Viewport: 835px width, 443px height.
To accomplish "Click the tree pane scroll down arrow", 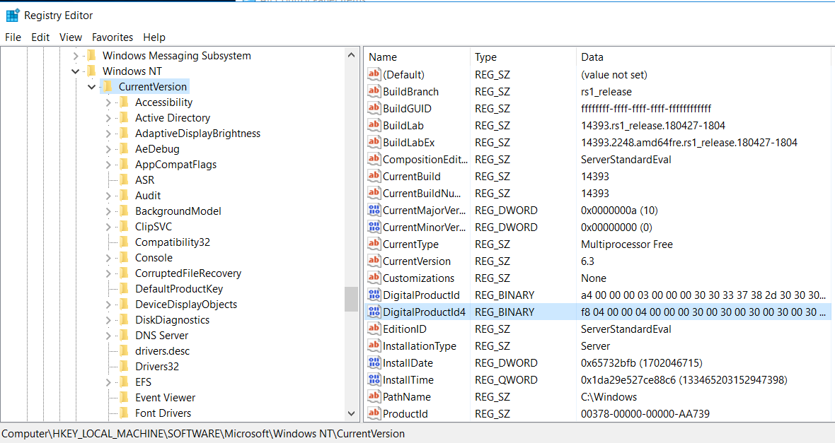I will pos(352,413).
